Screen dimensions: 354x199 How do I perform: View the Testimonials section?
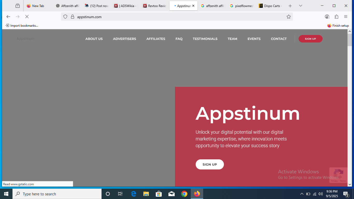[205, 39]
